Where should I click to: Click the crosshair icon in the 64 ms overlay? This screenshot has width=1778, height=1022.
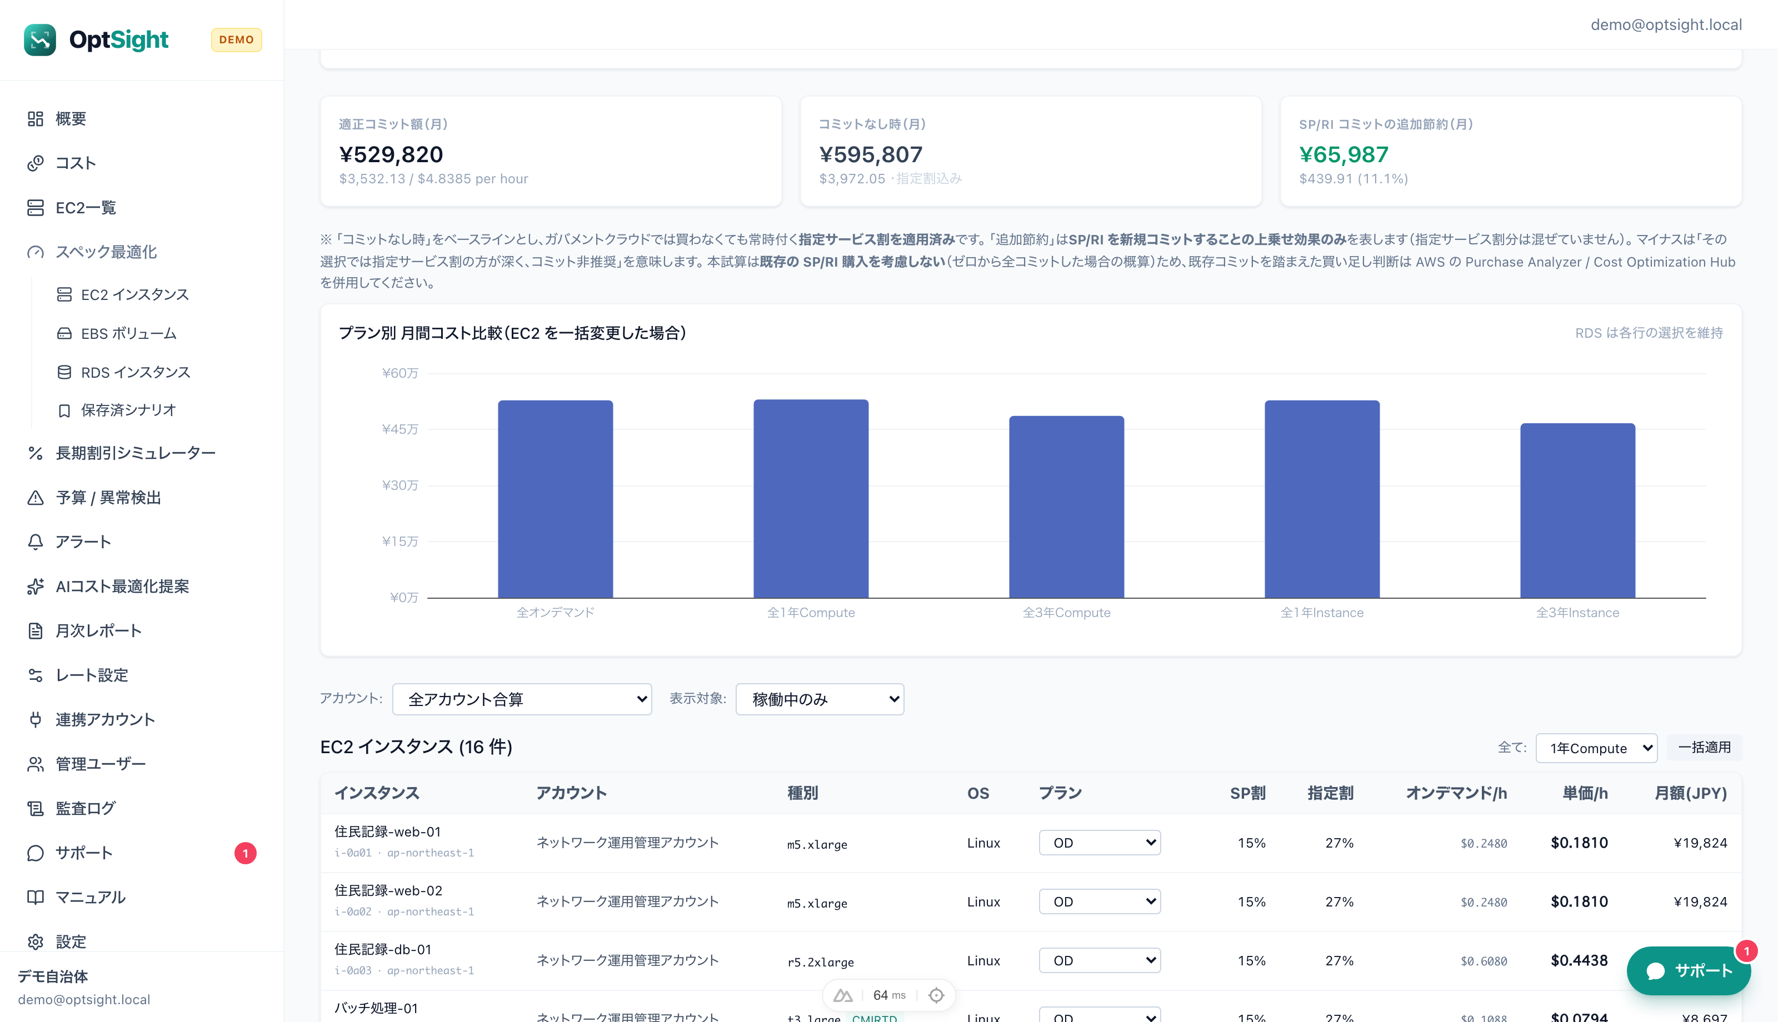pyautogui.click(x=936, y=995)
